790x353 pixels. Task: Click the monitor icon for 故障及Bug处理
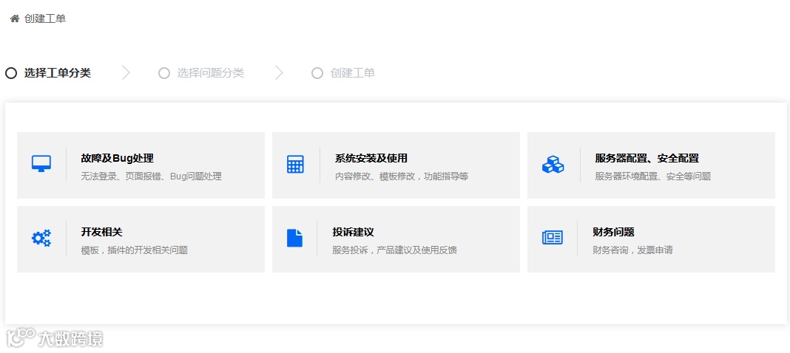point(41,165)
